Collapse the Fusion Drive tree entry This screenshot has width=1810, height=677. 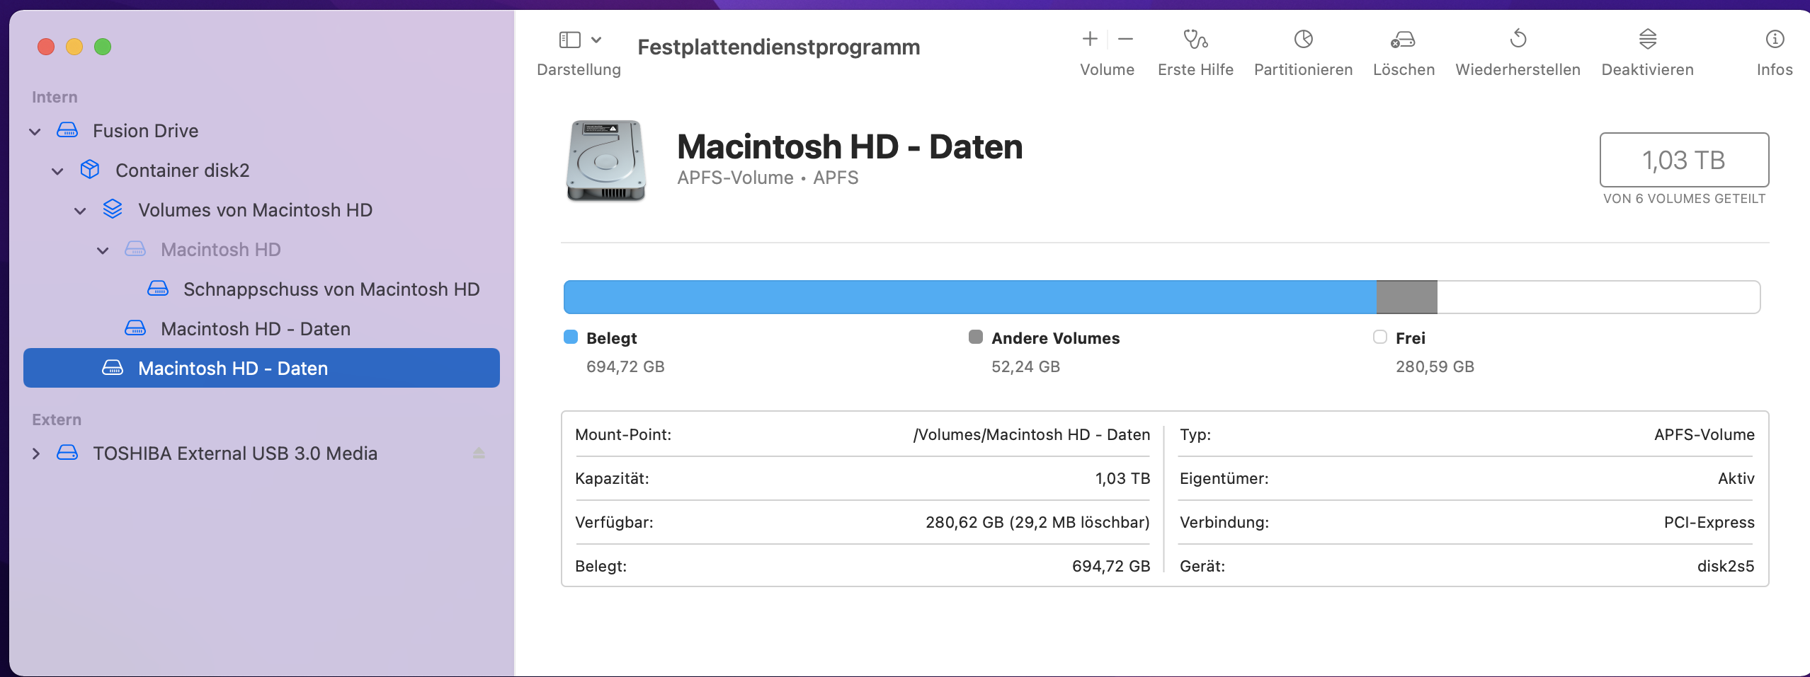coord(35,132)
